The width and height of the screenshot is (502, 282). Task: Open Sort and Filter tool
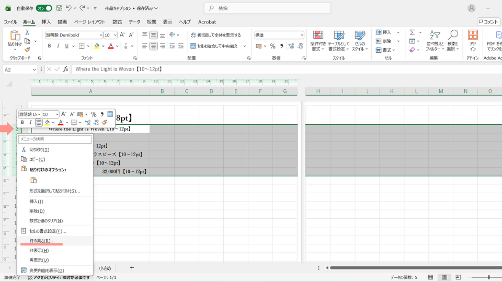coord(435,40)
